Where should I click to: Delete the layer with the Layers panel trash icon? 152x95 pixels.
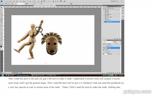(x=119, y=72)
